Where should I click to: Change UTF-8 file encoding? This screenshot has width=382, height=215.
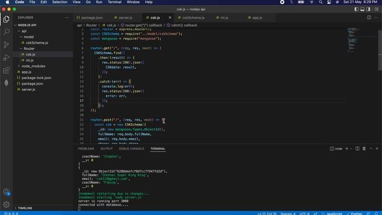coord(304,214)
